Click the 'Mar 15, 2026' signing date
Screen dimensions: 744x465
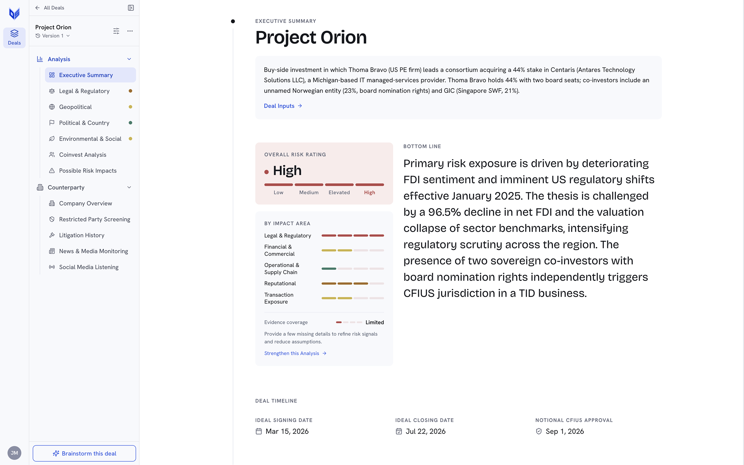(x=287, y=431)
